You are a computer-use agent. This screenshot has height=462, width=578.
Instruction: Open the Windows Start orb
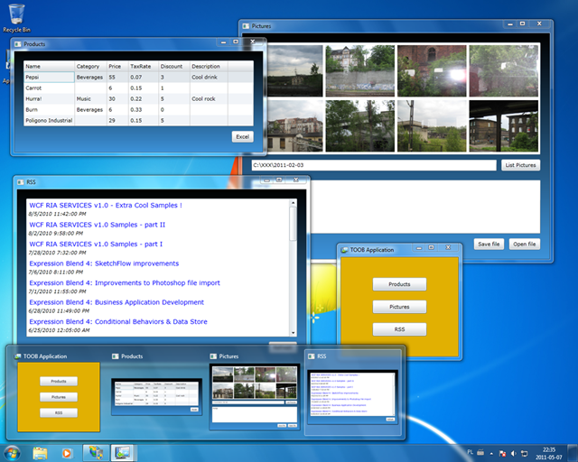tap(12, 453)
